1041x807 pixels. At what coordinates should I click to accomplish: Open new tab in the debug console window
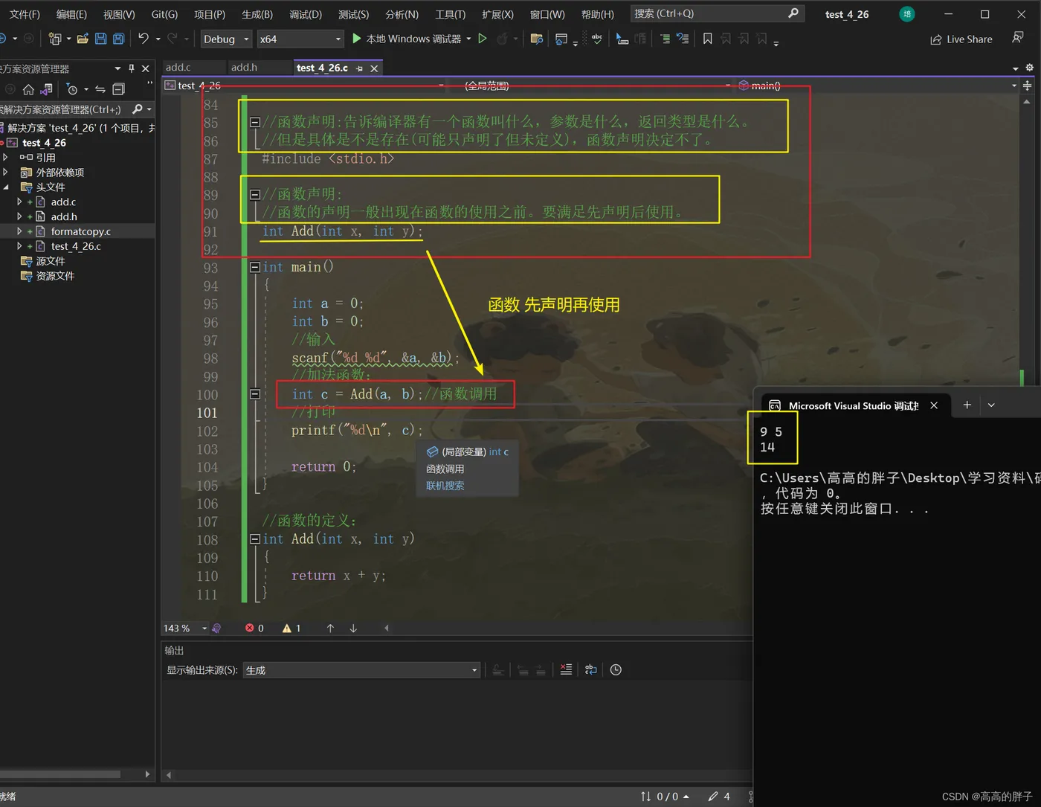967,405
